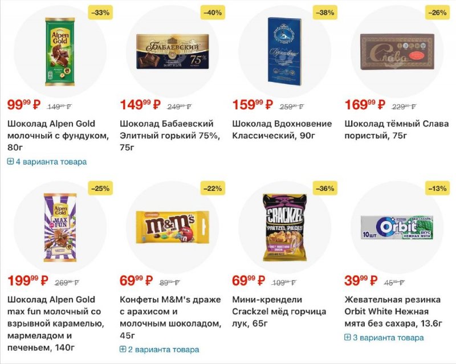Expand the 4 варианта товара plus icon
Image resolution: width=456 pixels, height=364 pixels.
click(x=10, y=162)
